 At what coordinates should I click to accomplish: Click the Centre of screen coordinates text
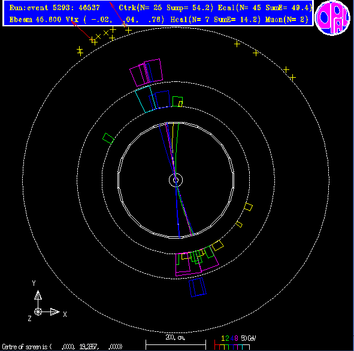pyautogui.click(x=62, y=346)
